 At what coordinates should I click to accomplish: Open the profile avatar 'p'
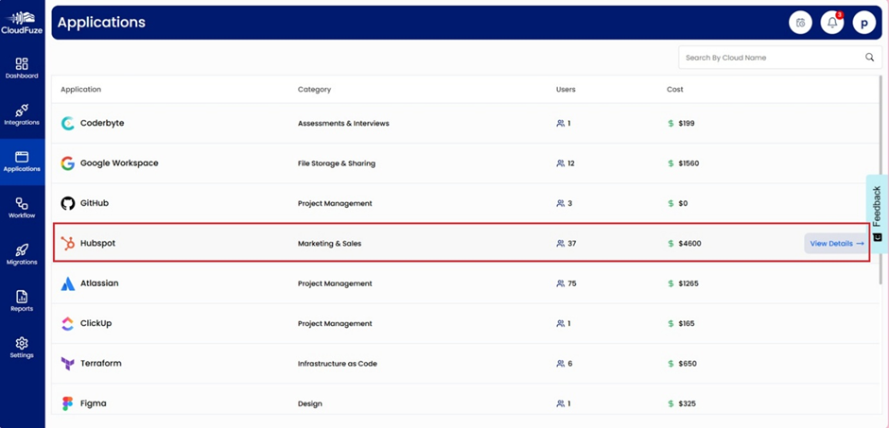pos(864,23)
